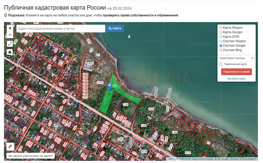Click the Поделиться ссылкой button

pyautogui.click(x=236, y=71)
